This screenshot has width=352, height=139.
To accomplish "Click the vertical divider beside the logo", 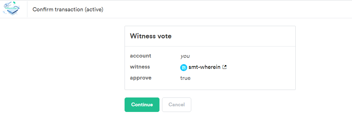I will coord(27,9).
